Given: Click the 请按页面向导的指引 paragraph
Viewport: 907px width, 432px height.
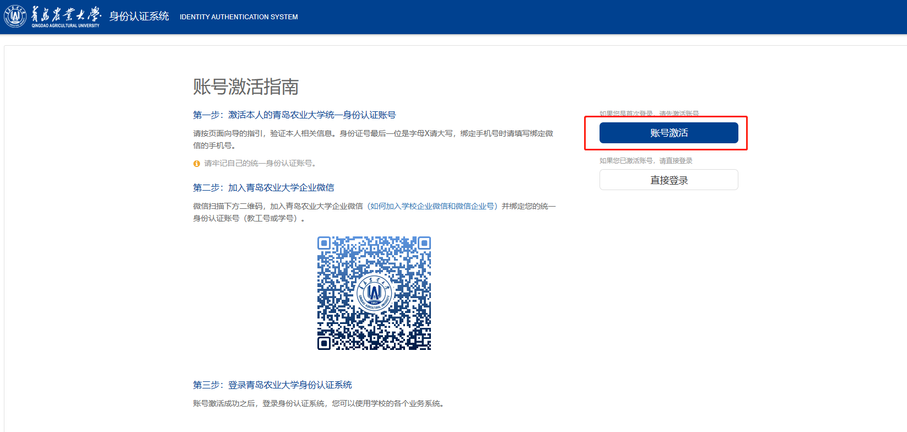Looking at the screenshot, I should [x=373, y=139].
